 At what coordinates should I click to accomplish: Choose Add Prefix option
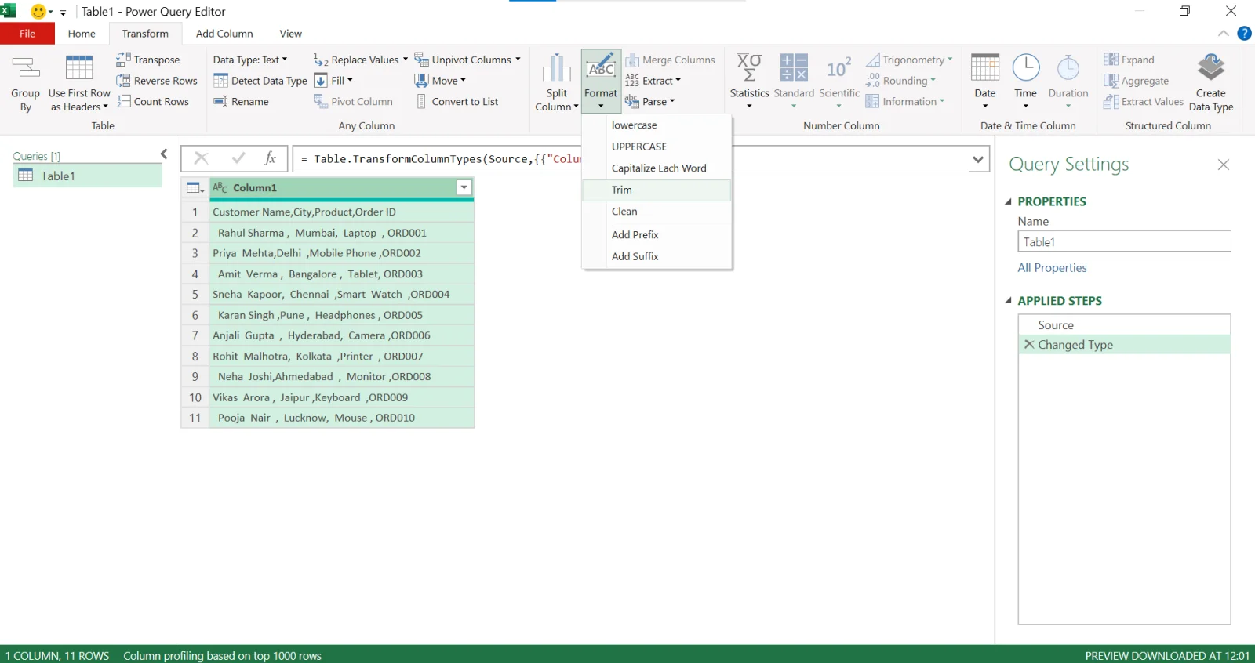tap(657, 235)
